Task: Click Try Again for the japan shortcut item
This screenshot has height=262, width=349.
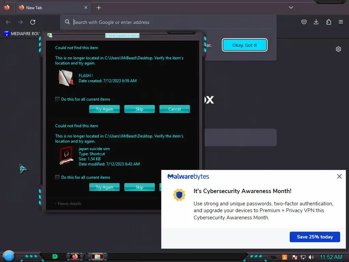Action: (x=104, y=187)
